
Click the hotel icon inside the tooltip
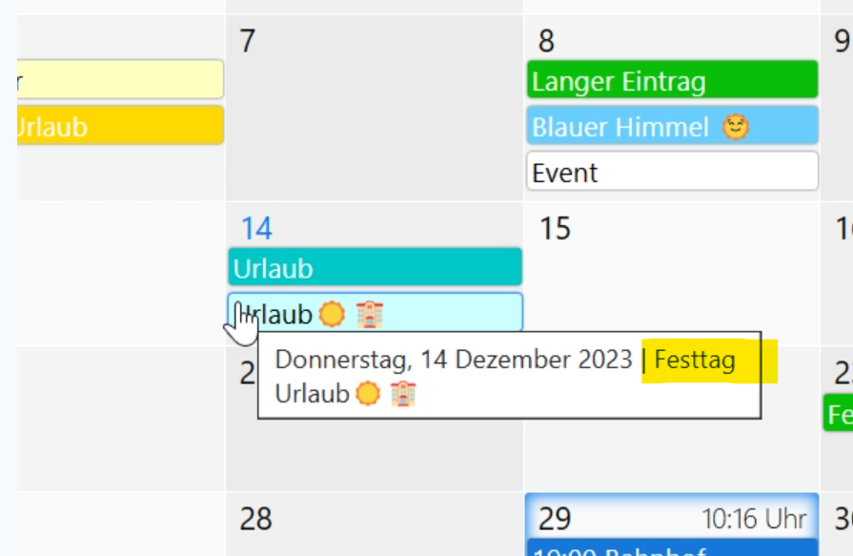(x=404, y=393)
